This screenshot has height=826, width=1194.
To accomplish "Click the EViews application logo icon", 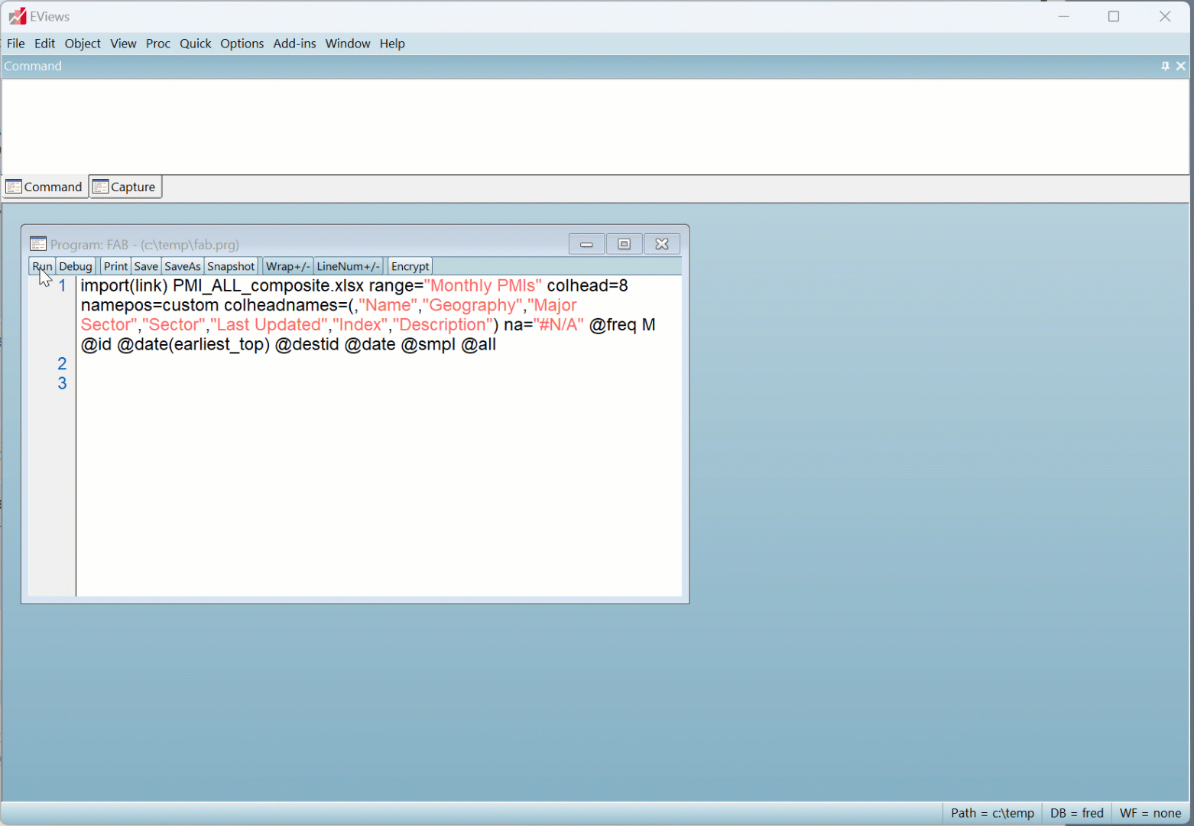I will click(x=17, y=16).
